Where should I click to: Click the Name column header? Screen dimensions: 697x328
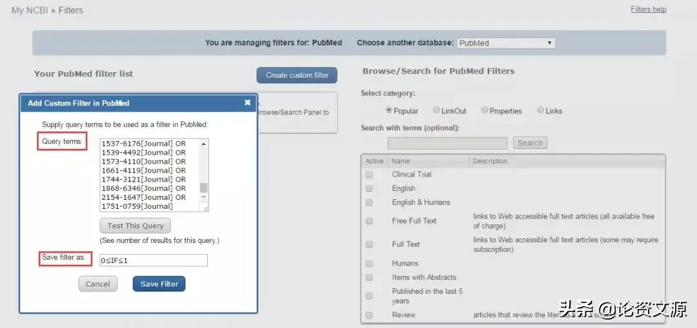point(401,161)
